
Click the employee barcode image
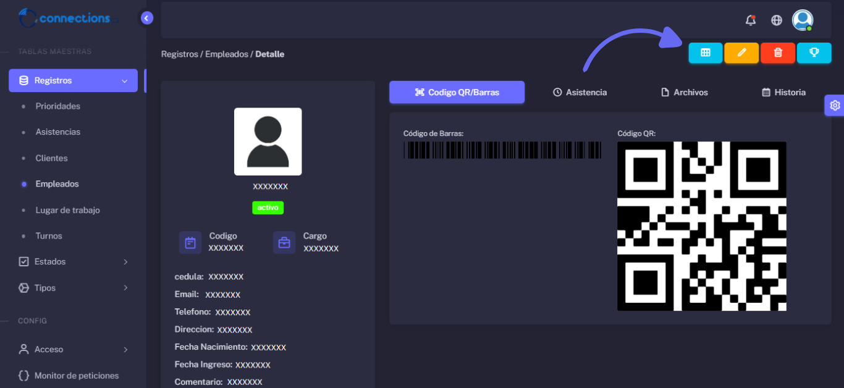502,150
